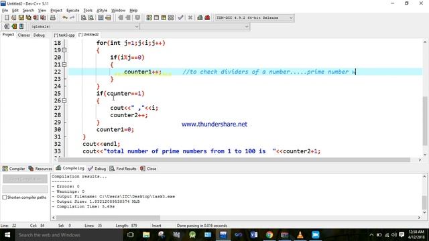Click the red Delete Profiling Information icon

tap(207, 18)
